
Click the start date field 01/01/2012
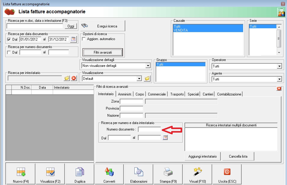(x=30, y=39)
